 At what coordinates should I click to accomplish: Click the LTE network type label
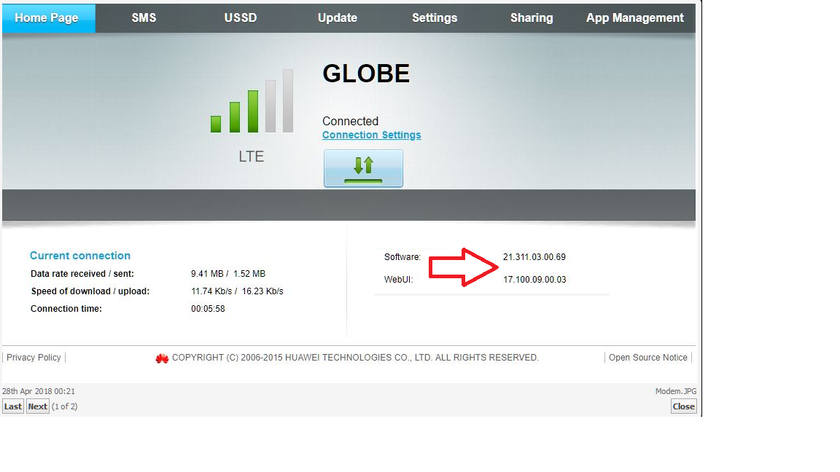pyautogui.click(x=252, y=157)
